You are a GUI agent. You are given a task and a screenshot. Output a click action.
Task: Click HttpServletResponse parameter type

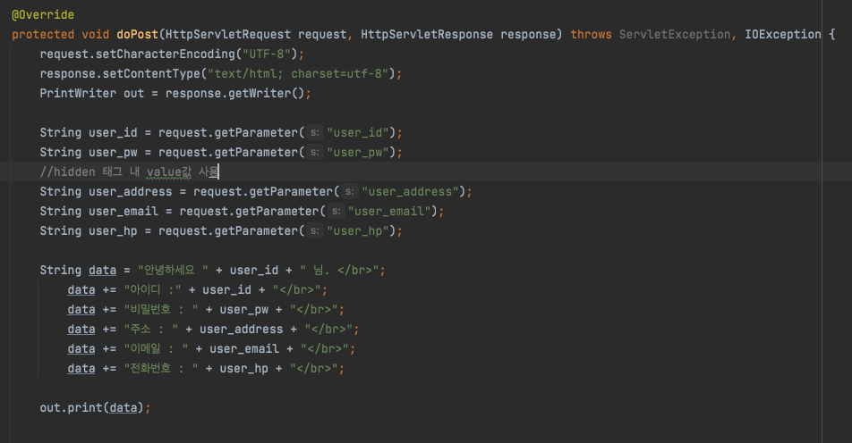coord(427,34)
